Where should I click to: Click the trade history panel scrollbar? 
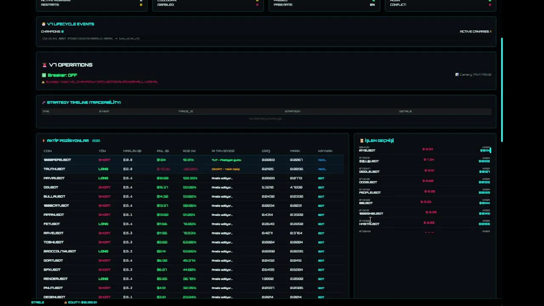490,150
